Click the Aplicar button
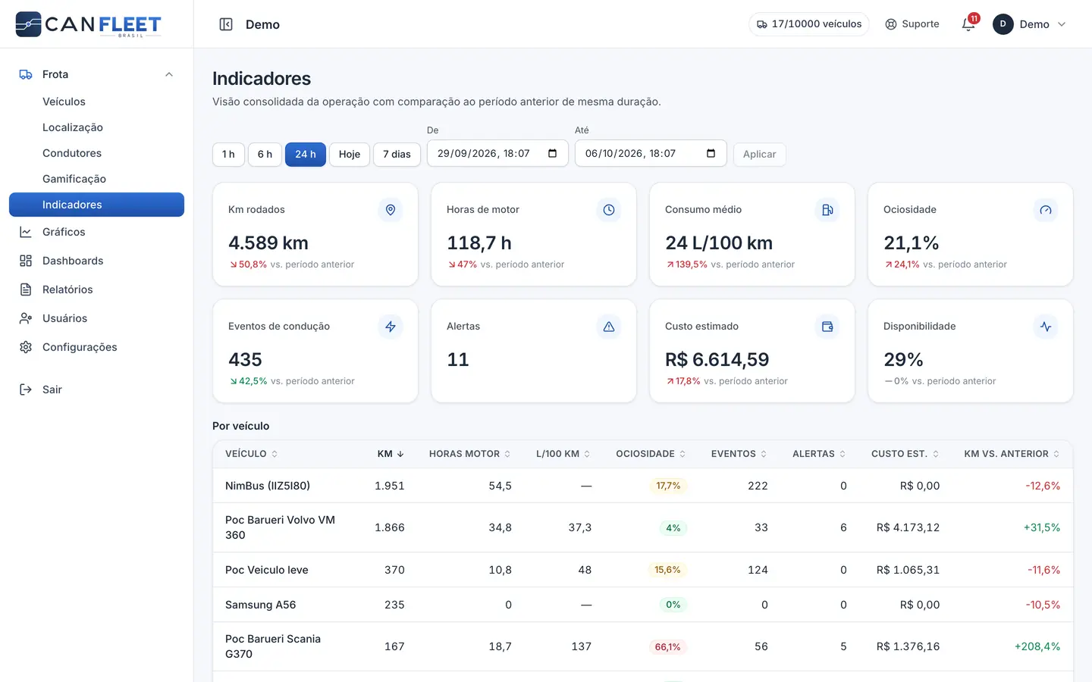Image resolution: width=1092 pixels, height=682 pixels. (759, 155)
